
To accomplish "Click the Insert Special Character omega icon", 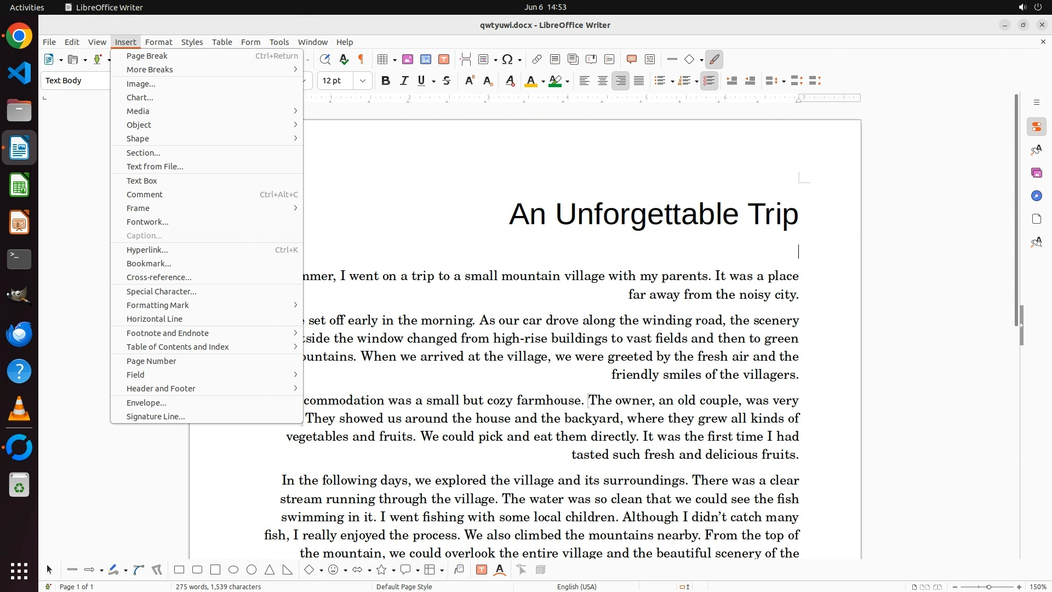I will point(507,60).
